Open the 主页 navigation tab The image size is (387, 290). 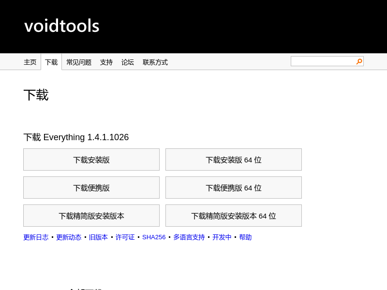pyautogui.click(x=30, y=62)
